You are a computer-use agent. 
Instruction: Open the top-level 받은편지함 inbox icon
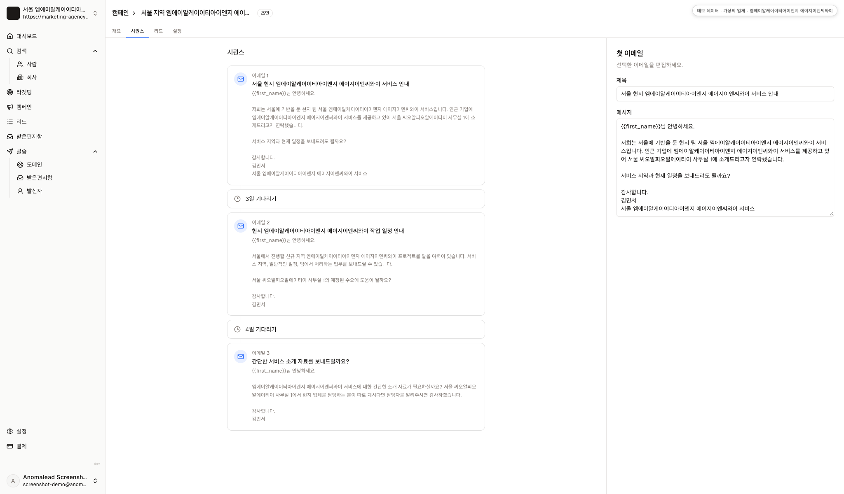pos(10,137)
